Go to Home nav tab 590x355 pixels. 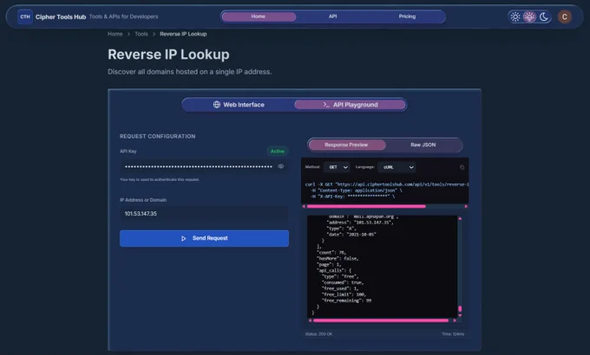259,16
